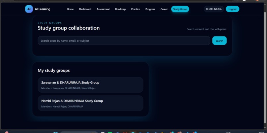Click the 'Members: Saravanan, DHARUNRAJA, Nambi Rajan' text
The height and width of the screenshot is (133, 267).
pos(68,88)
